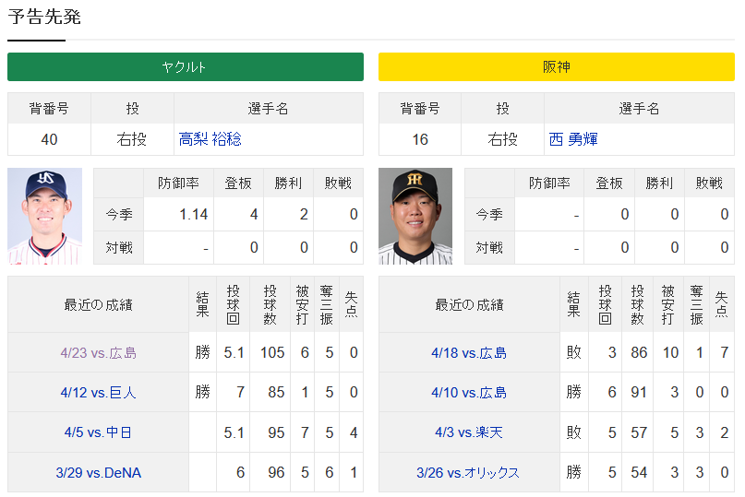Open the 3/26 vs.オリックス game link
Image resolution: width=745 pixels, height=497 pixels.
(469, 472)
